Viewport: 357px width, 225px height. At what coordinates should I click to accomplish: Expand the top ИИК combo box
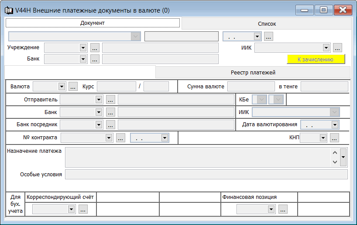(326, 47)
